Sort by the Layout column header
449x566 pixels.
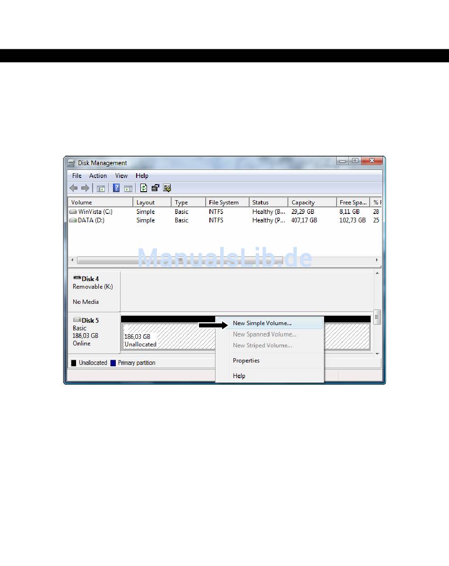(x=152, y=203)
